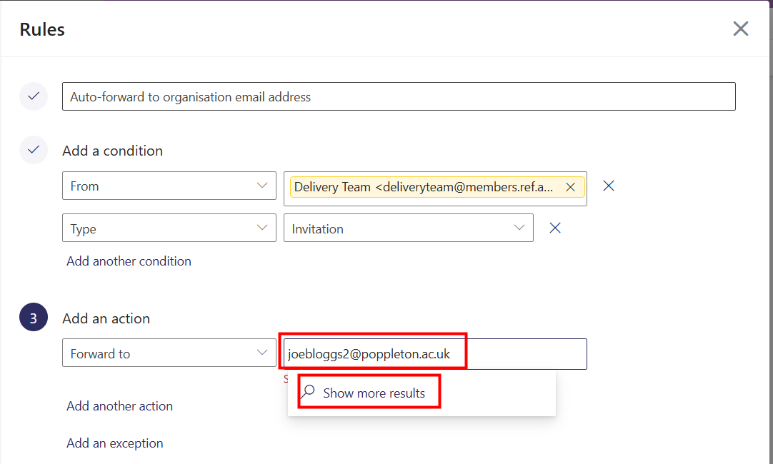Open the Type condition dropdown
Screen dimensions: 773x464
(169, 228)
